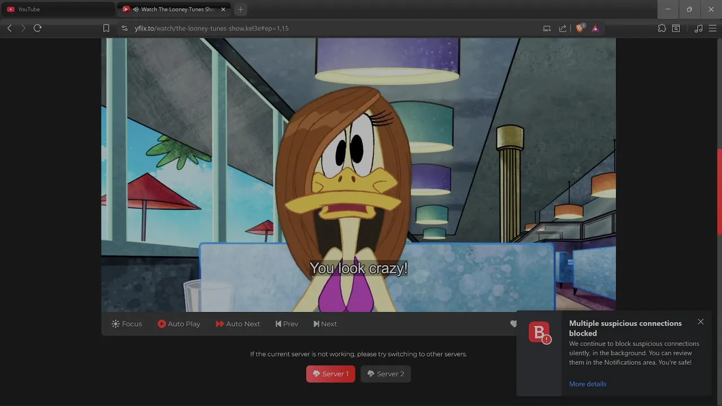Go back using the browser back arrow
The height and width of the screenshot is (406, 722).
pos(9,28)
